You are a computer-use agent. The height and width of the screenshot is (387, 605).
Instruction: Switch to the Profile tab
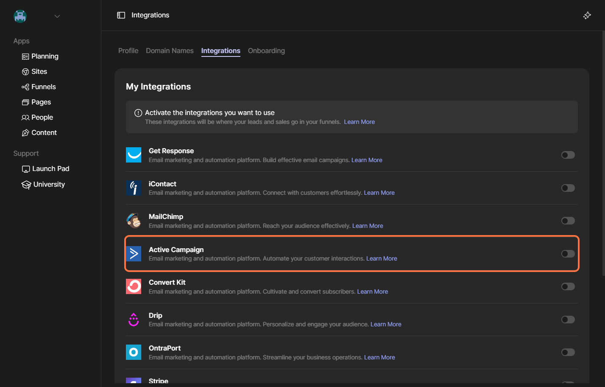click(128, 51)
